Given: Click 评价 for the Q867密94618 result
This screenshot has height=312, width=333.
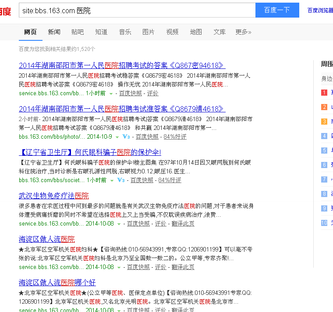Looking at the screenshot, I should (x=152, y=93).
